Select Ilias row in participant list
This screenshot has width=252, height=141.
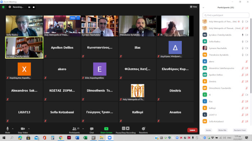(x=226, y=101)
